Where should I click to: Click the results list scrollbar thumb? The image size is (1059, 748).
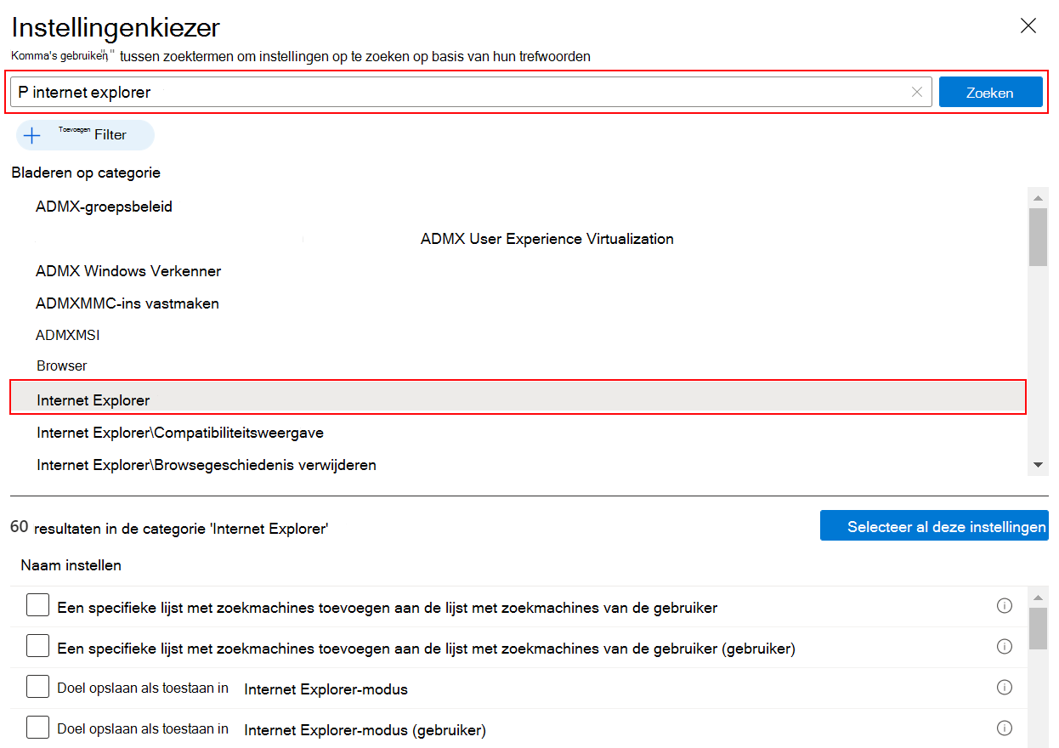[1038, 627]
